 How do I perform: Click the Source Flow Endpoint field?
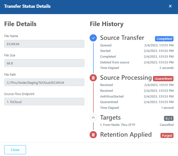pos(44,102)
